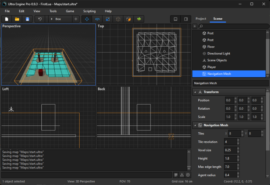Select Directional Light in the scene tree

[219, 53]
